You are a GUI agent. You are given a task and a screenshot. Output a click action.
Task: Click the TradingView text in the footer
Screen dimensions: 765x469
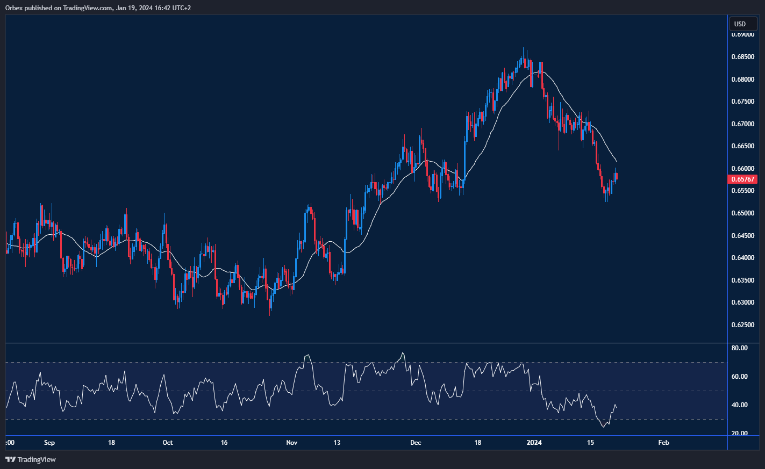[36, 460]
